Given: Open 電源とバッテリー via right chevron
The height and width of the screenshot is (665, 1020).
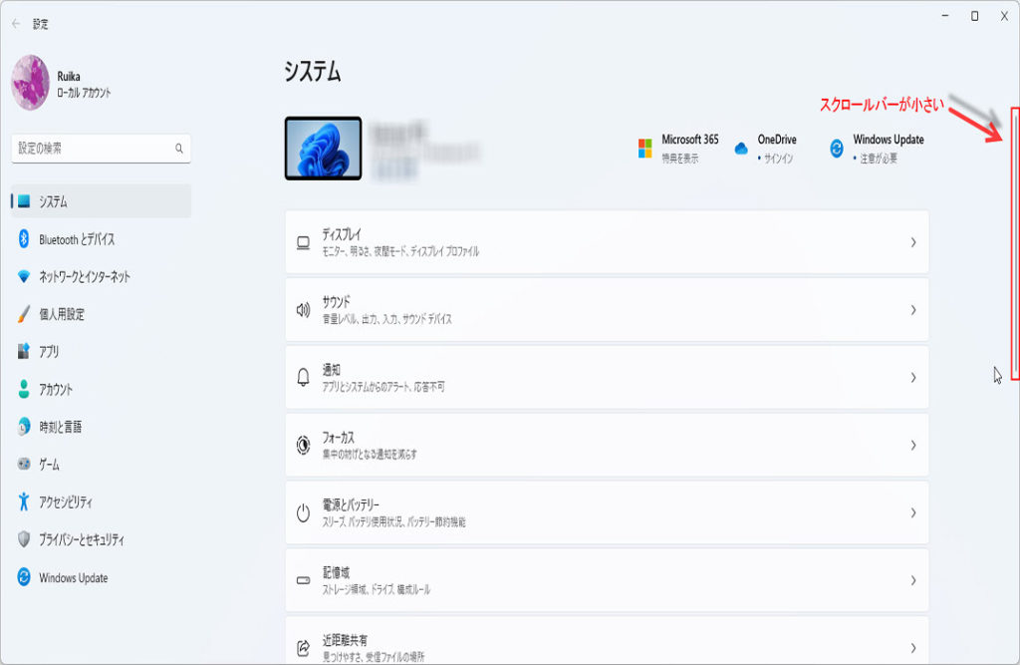Looking at the screenshot, I should tap(912, 512).
